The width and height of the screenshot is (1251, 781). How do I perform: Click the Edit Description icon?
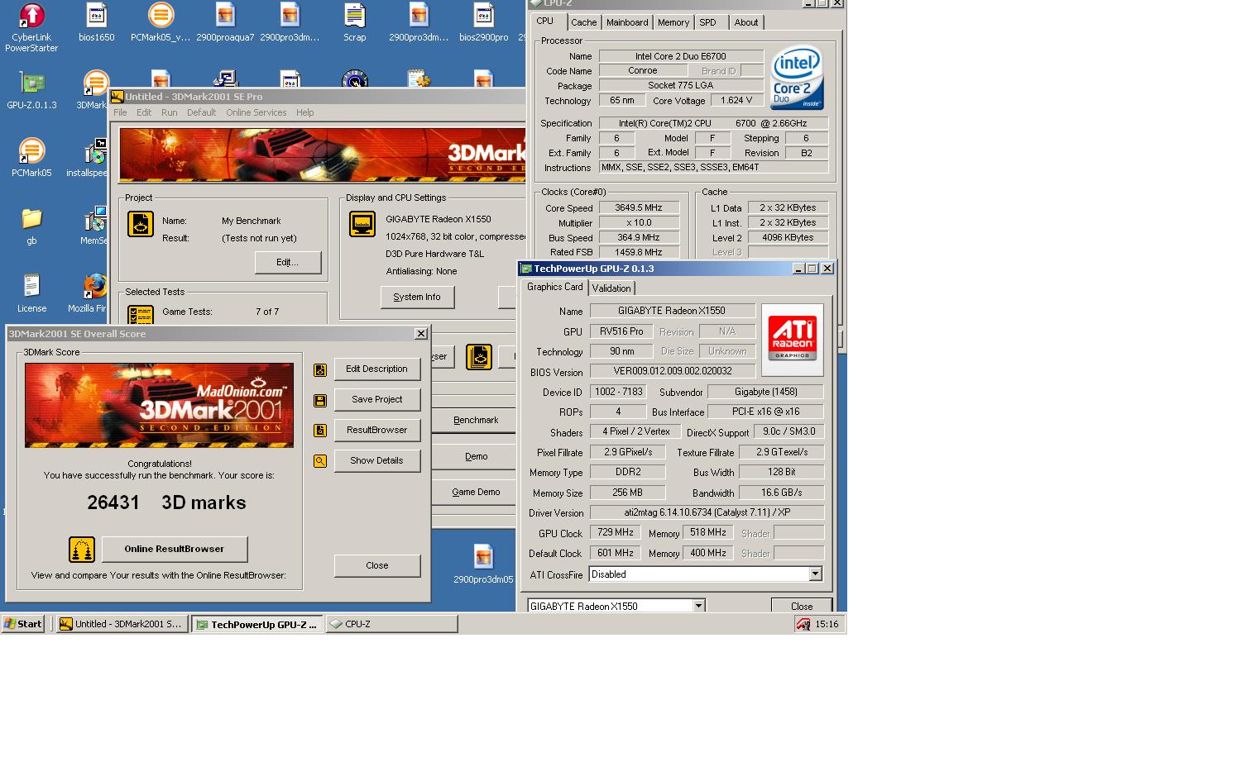[x=320, y=370]
